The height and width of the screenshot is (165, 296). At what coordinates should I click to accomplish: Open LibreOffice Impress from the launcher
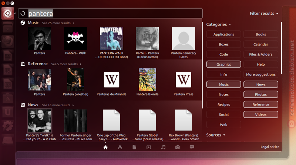7,84
